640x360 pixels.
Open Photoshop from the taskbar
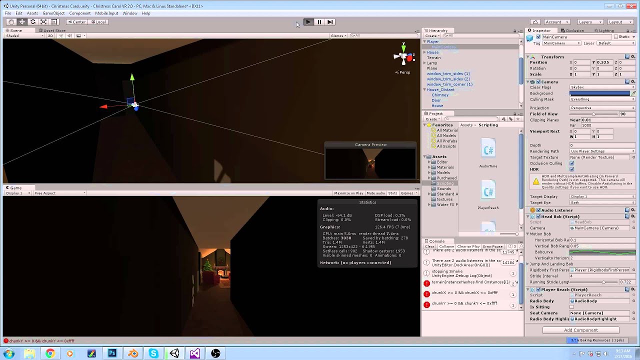pyautogui.click(x=112, y=353)
